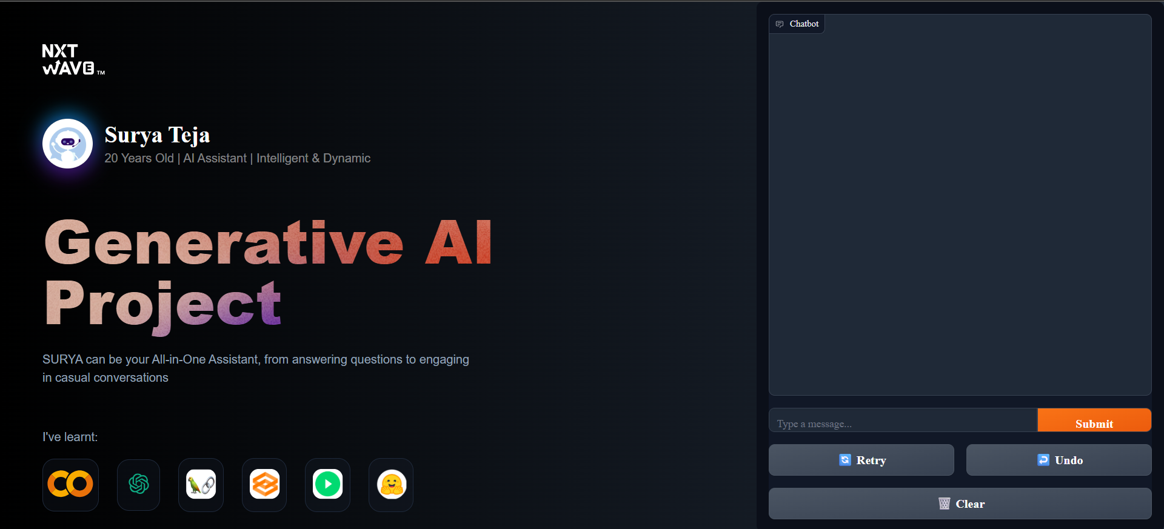Click the green play button icon
The width and height of the screenshot is (1164, 529).
coord(328,484)
